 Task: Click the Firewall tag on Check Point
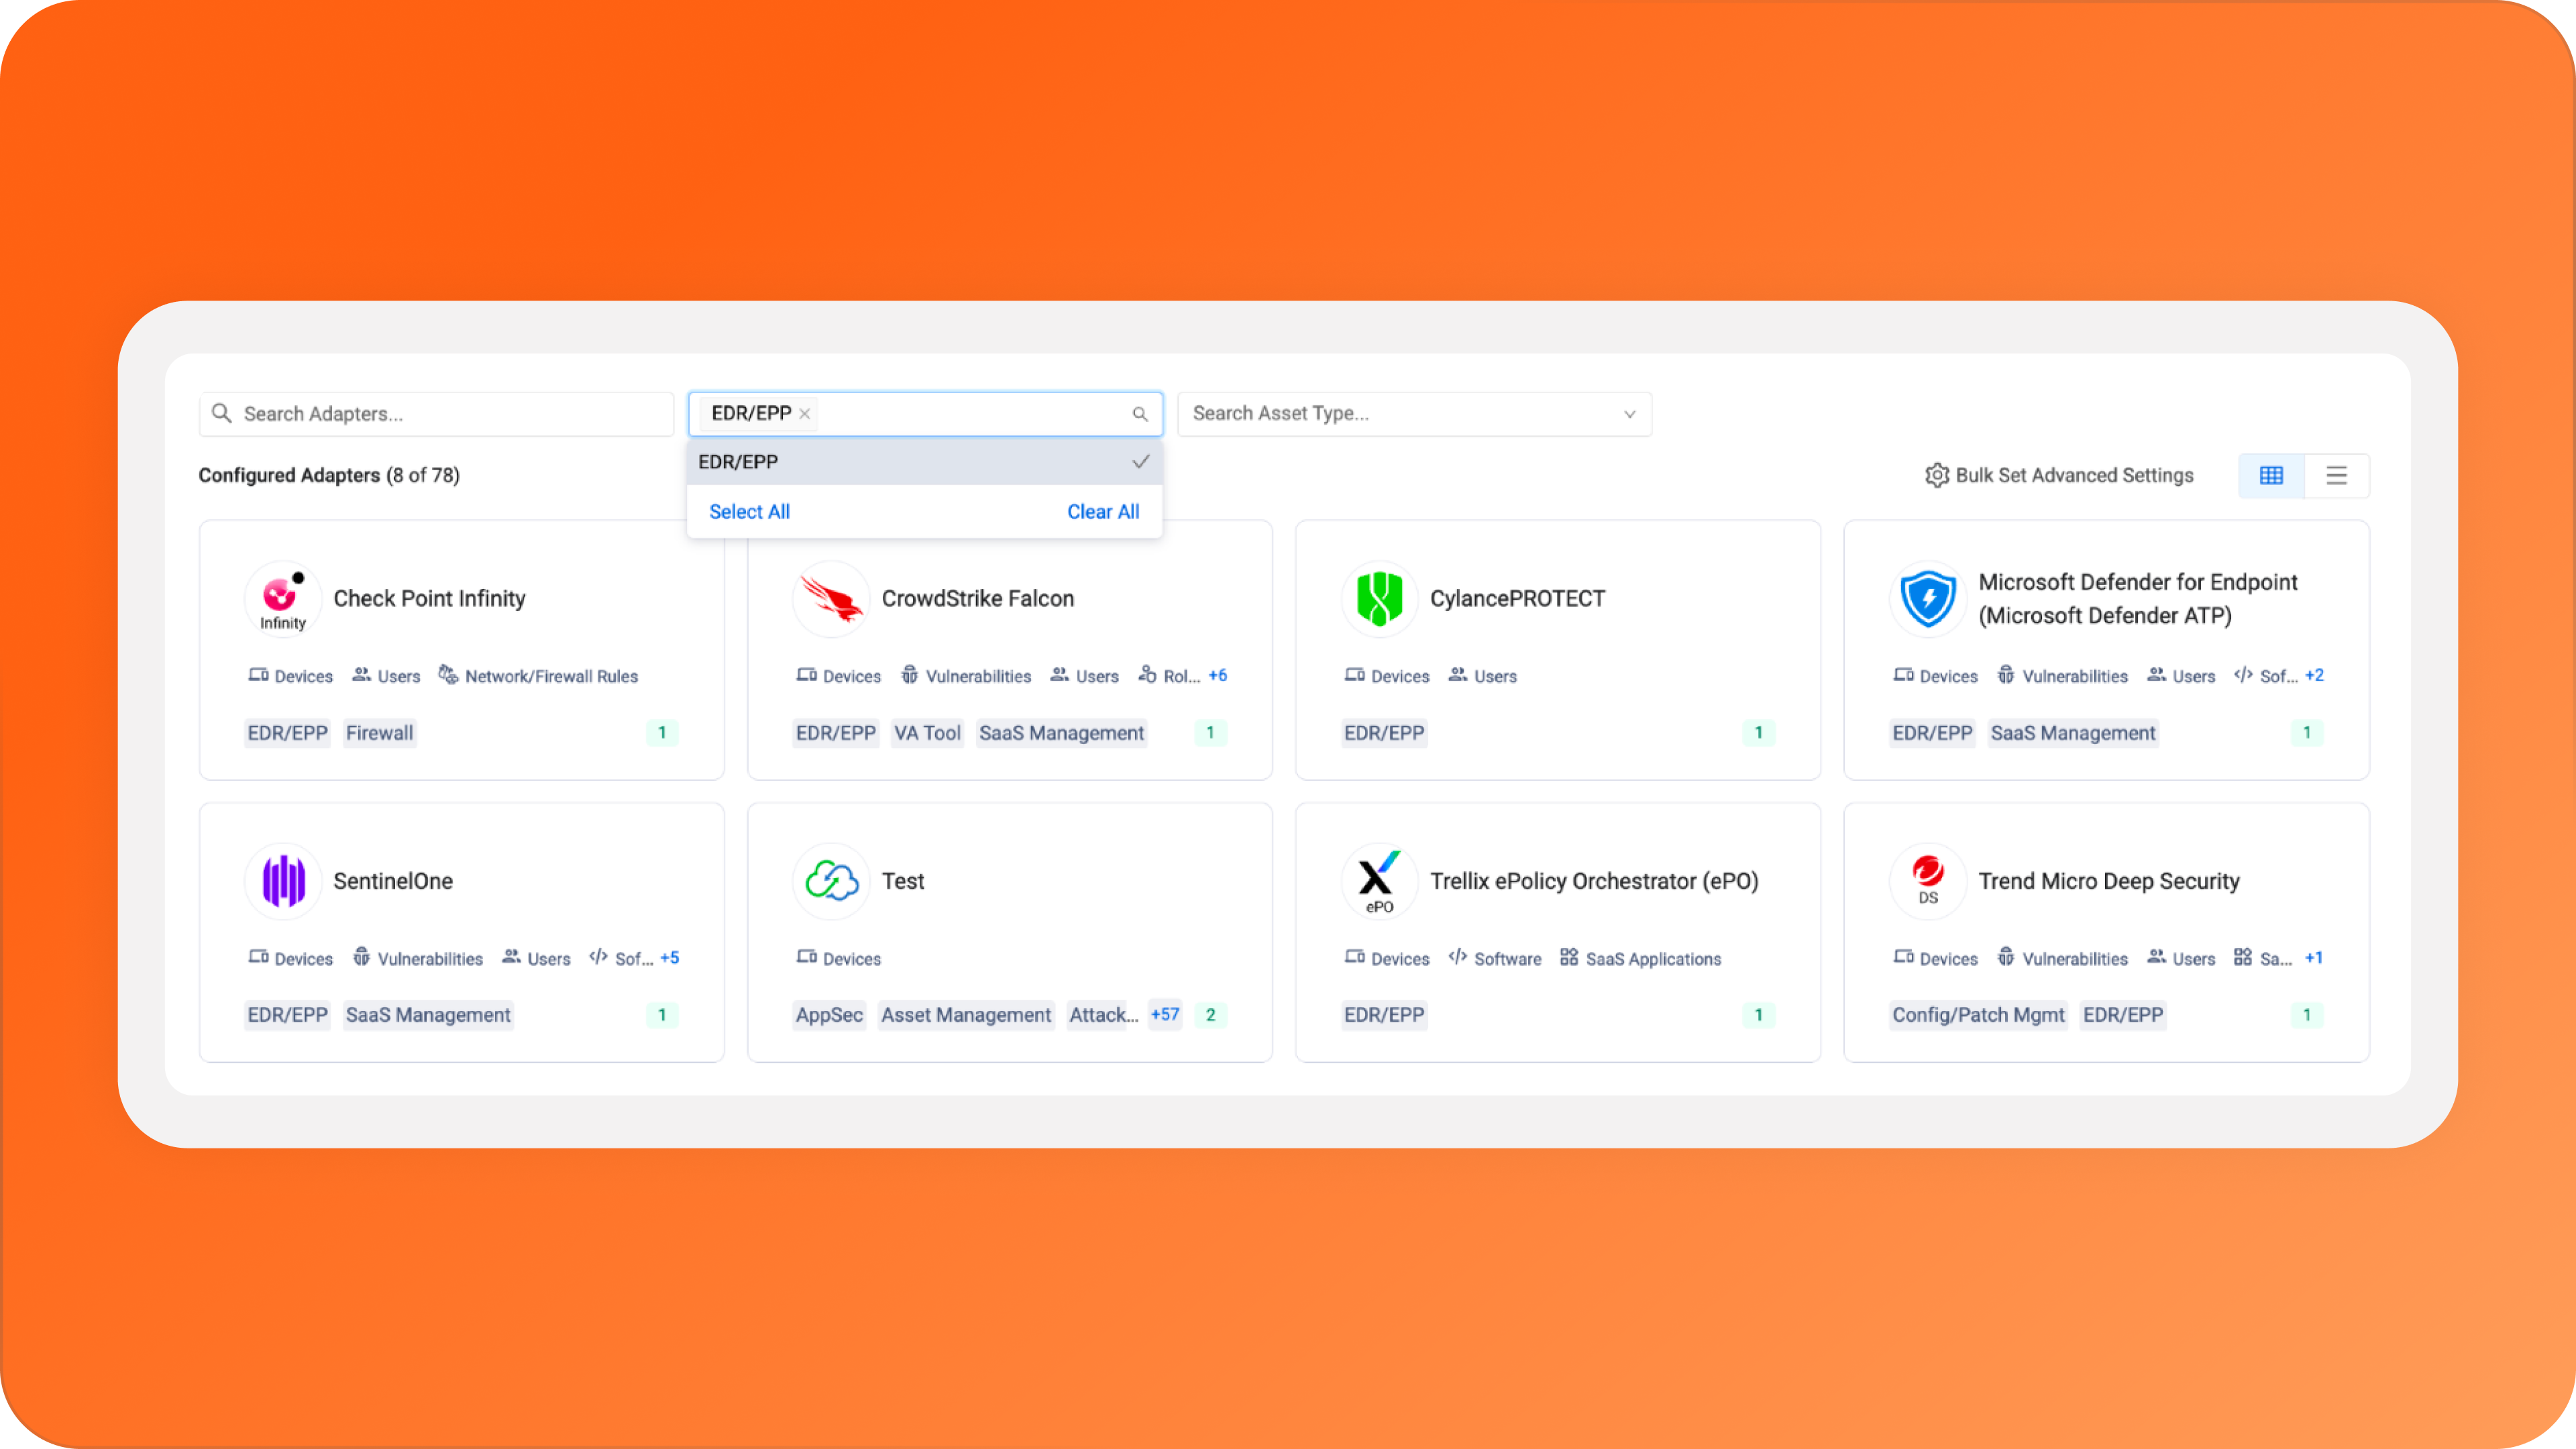379,733
